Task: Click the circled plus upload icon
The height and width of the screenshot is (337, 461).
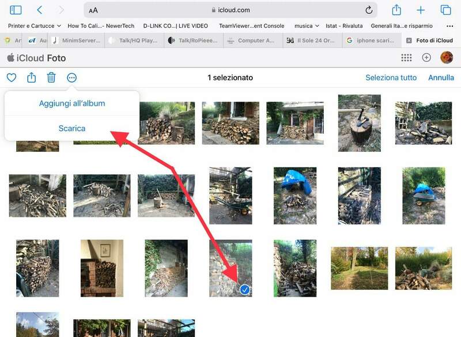Action: coord(426,58)
